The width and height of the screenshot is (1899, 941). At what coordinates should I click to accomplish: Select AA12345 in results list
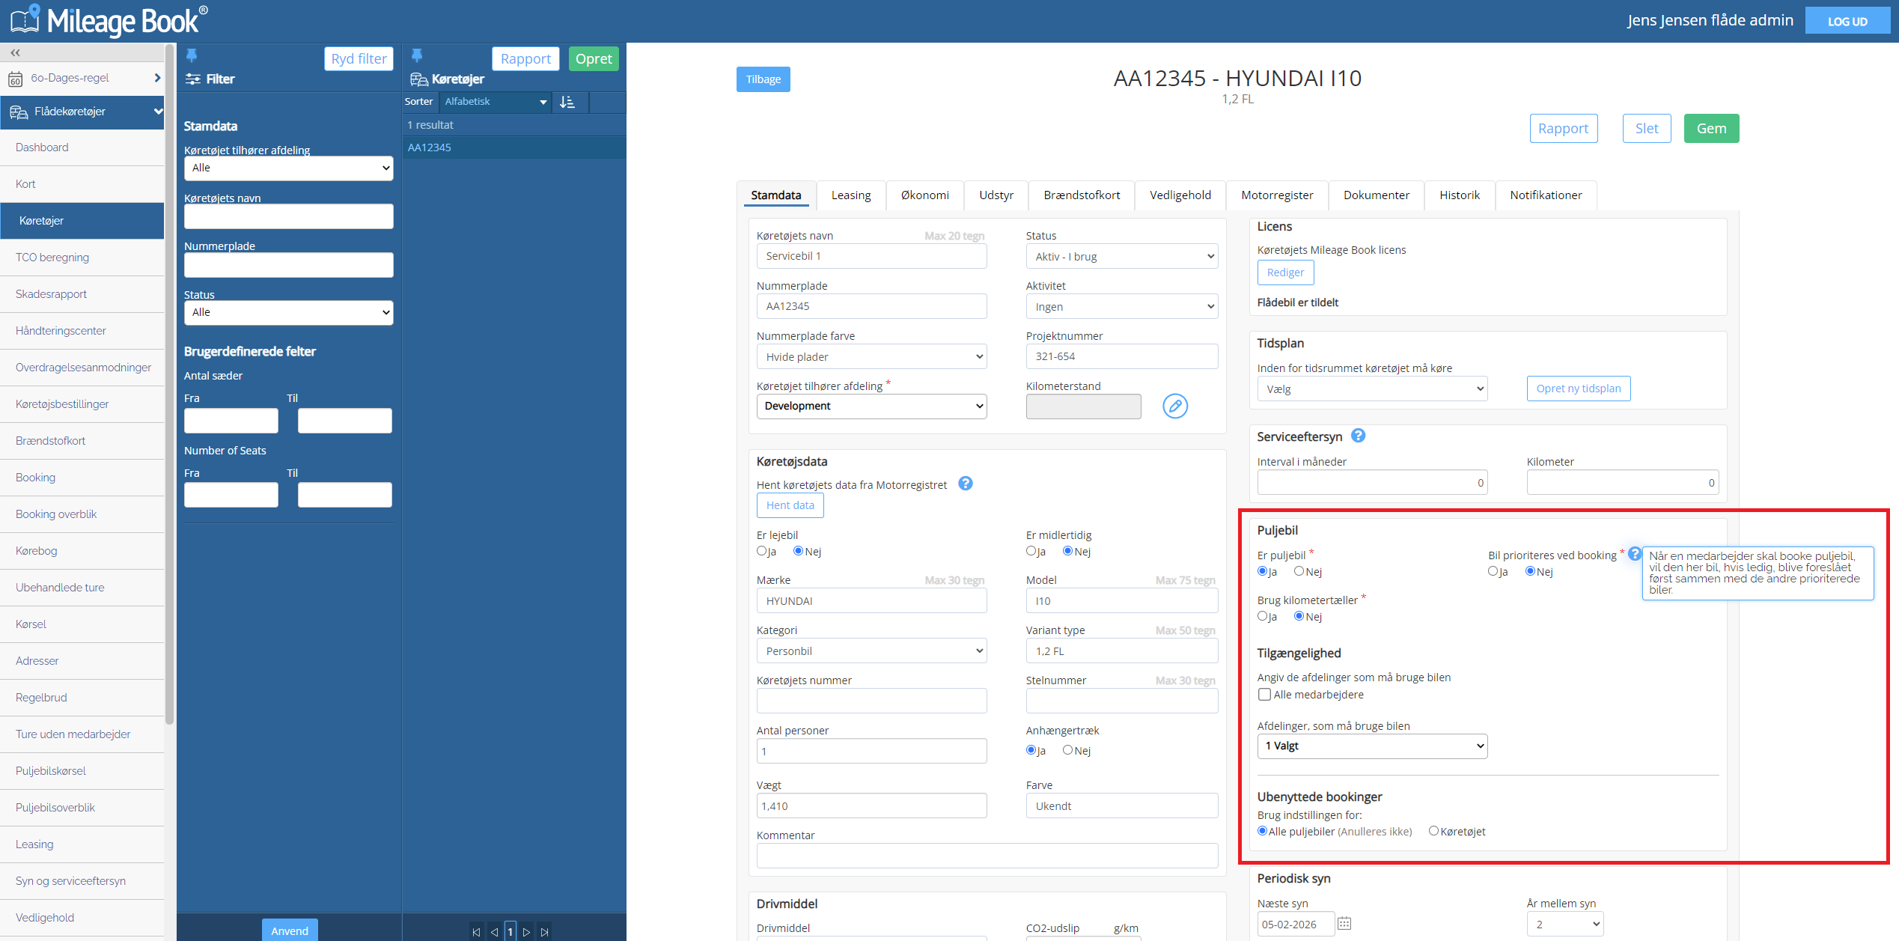point(514,147)
